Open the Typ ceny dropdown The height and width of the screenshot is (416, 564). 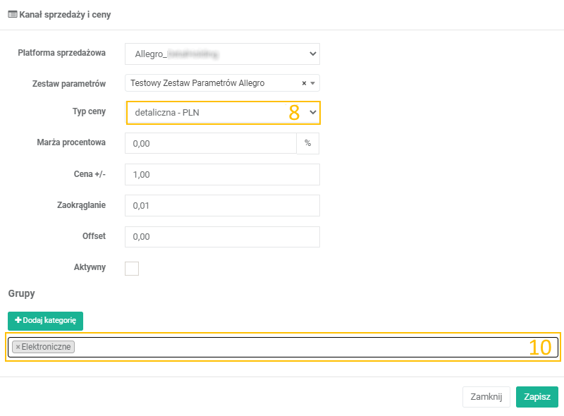coord(222,113)
